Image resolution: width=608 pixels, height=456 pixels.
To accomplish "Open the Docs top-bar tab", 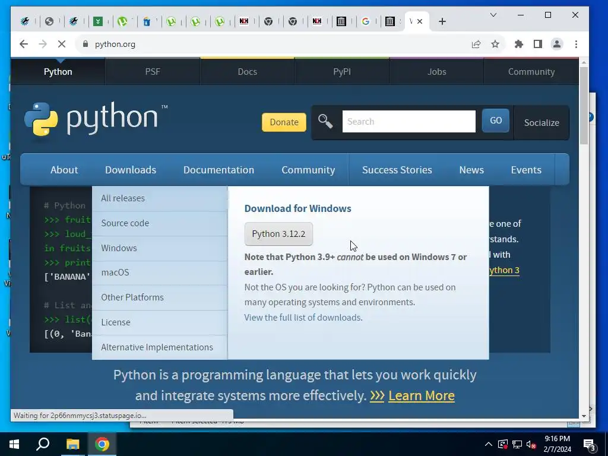I will [x=248, y=72].
